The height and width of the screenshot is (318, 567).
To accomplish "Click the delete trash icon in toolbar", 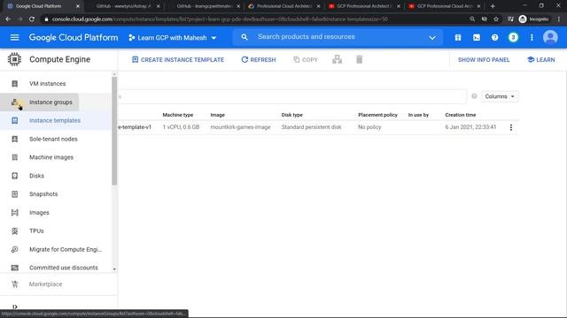I will click(359, 59).
